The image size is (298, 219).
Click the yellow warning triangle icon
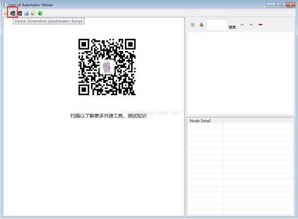[202, 25]
